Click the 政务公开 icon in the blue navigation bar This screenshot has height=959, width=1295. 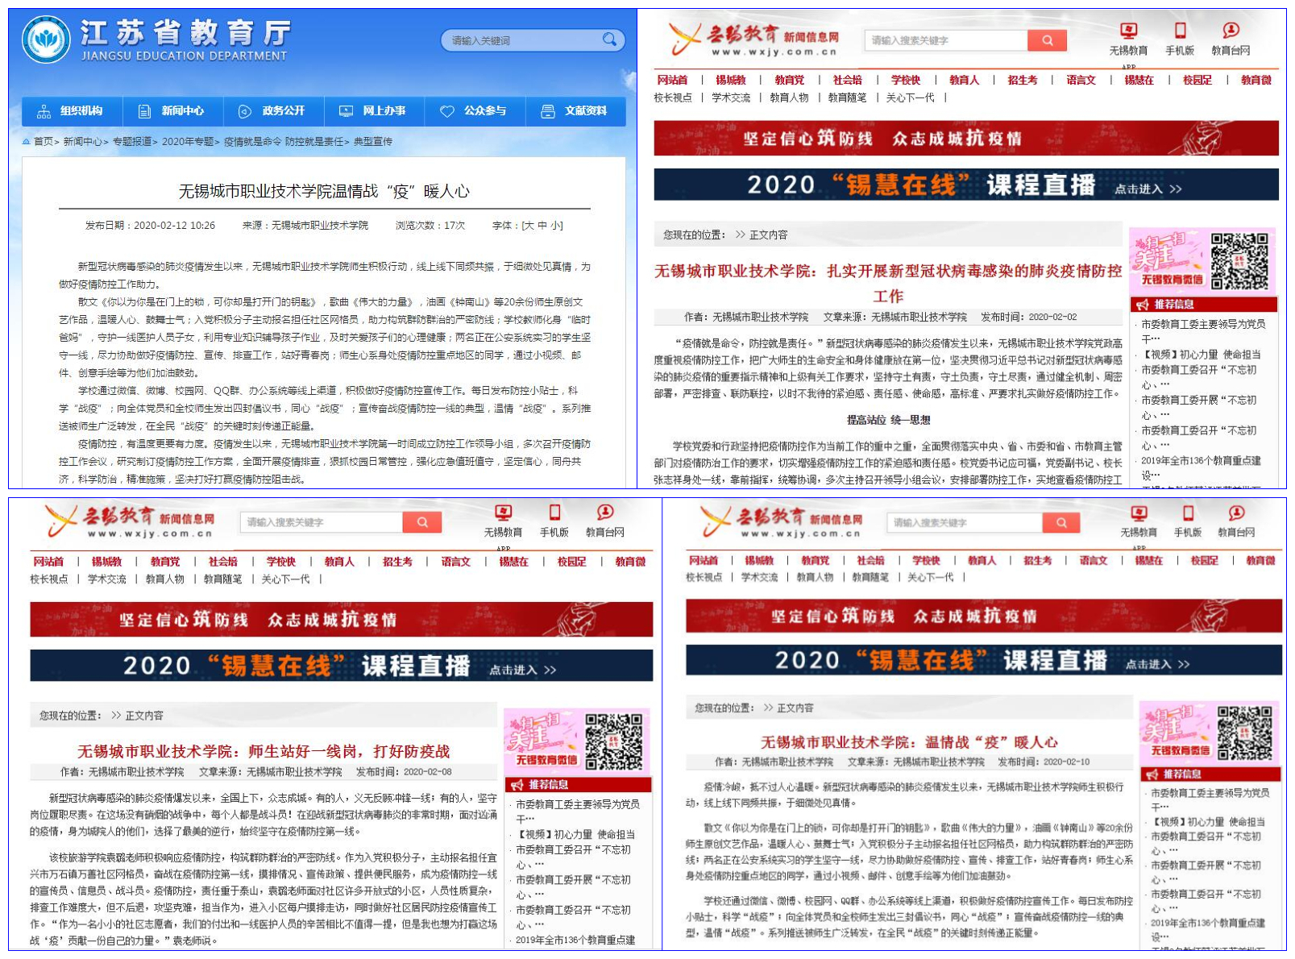(245, 111)
